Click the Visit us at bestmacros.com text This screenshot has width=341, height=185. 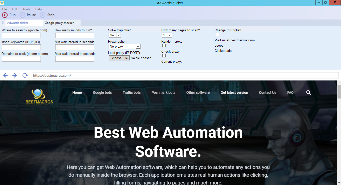coord(235,40)
